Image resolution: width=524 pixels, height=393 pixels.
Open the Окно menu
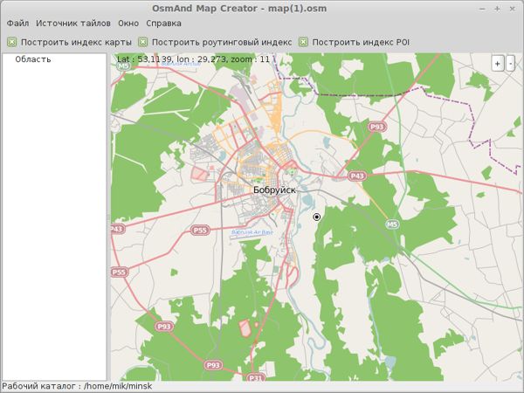click(128, 24)
